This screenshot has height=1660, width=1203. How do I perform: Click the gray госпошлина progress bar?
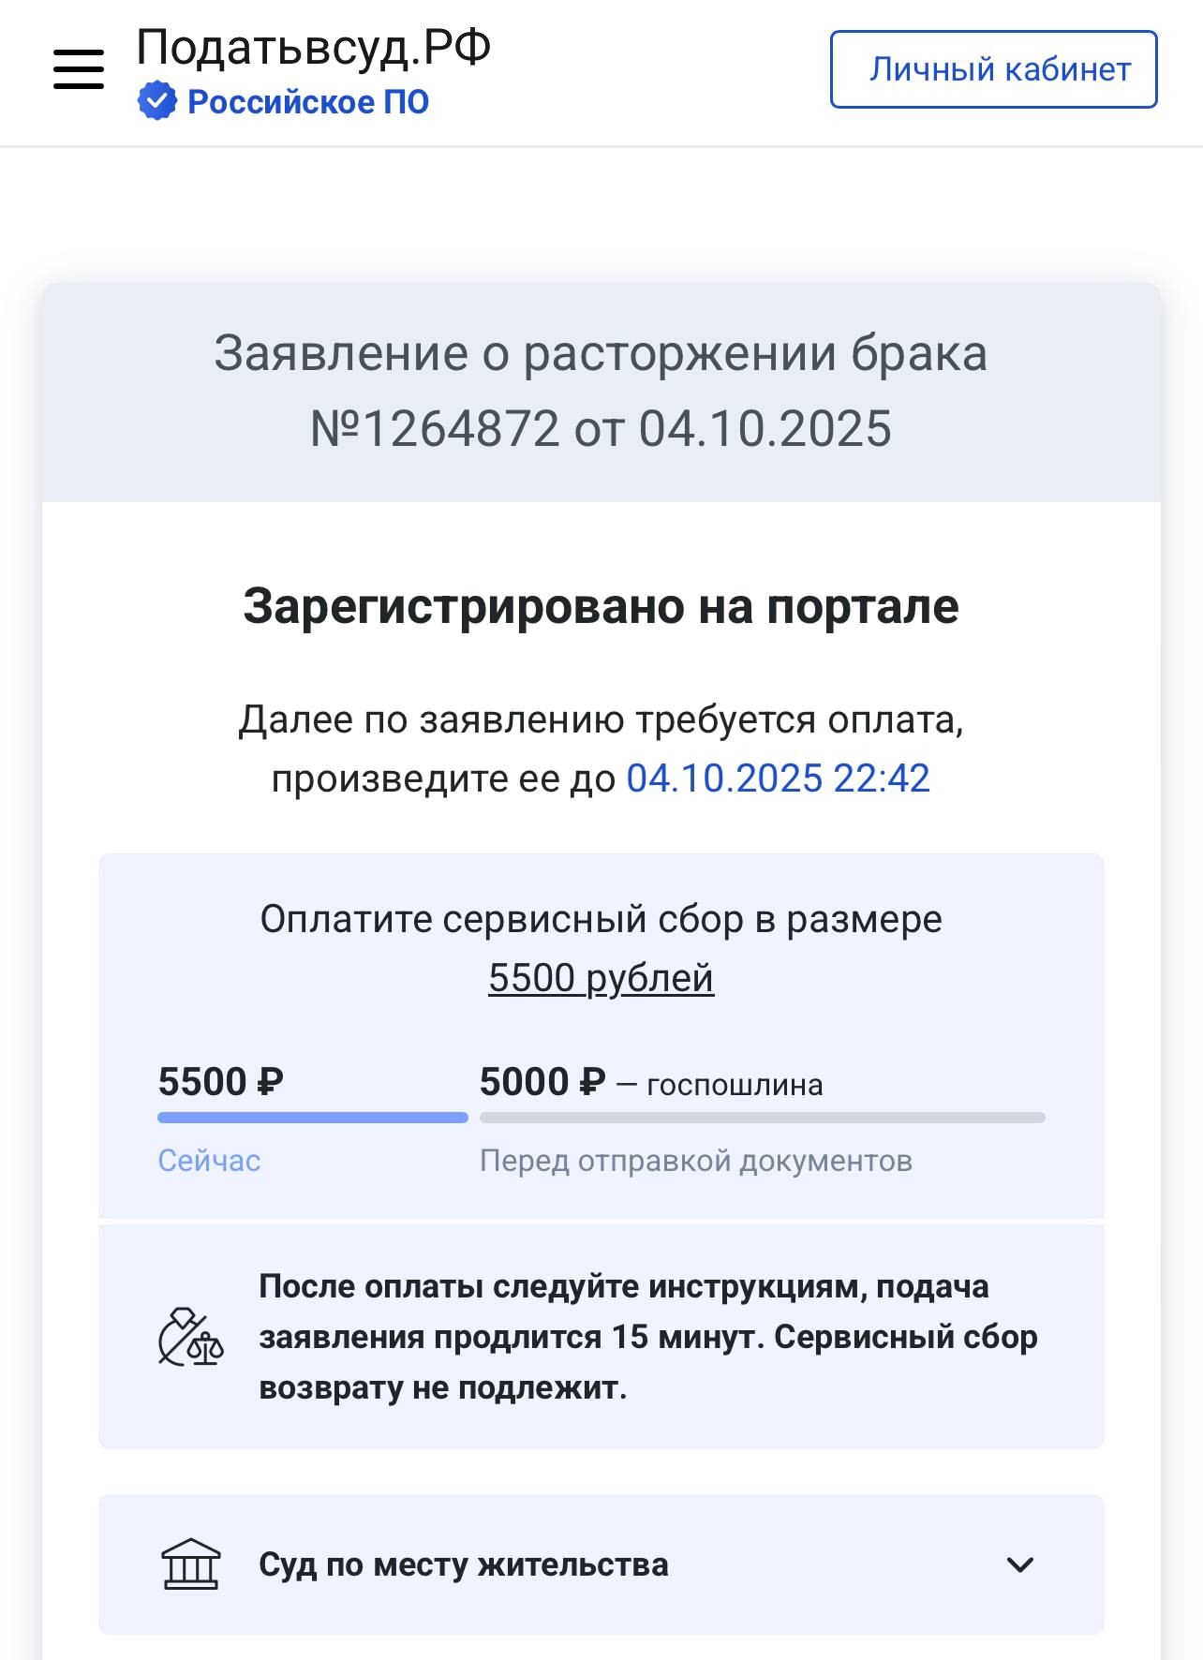[762, 1118]
